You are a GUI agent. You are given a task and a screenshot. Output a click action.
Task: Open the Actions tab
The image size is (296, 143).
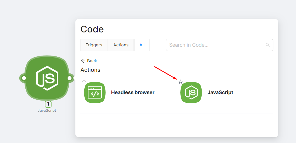point(121,45)
